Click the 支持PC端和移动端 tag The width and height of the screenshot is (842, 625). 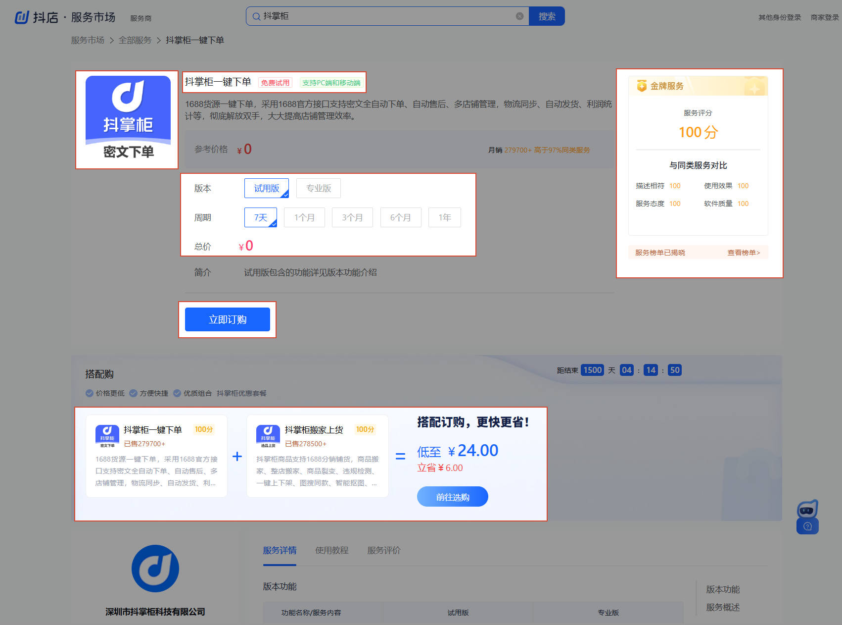click(331, 83)
